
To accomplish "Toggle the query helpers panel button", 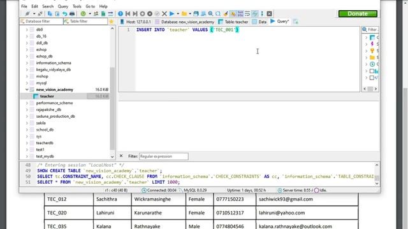I will (255, 14).
